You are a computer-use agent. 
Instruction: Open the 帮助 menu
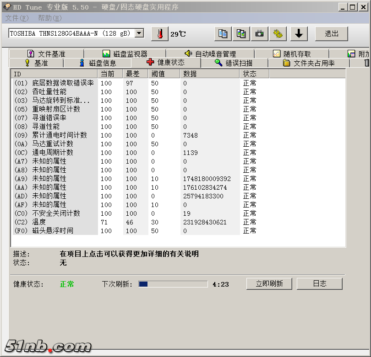tap(49, 18)
